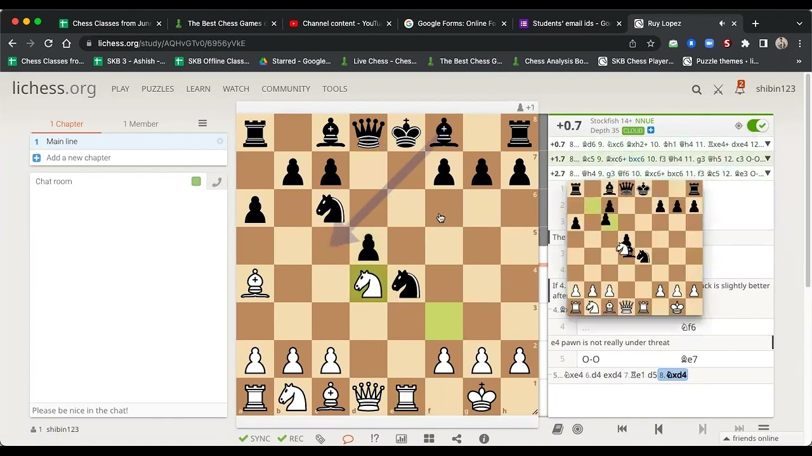This screenshot has height=456, width=812.
Task: Jump to the last move
Action: [x=739, y=429]
